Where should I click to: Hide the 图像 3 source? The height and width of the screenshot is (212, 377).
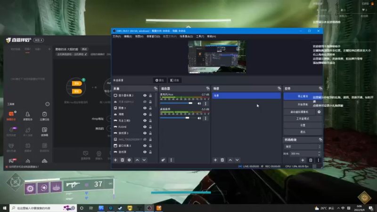coord(145,108)
